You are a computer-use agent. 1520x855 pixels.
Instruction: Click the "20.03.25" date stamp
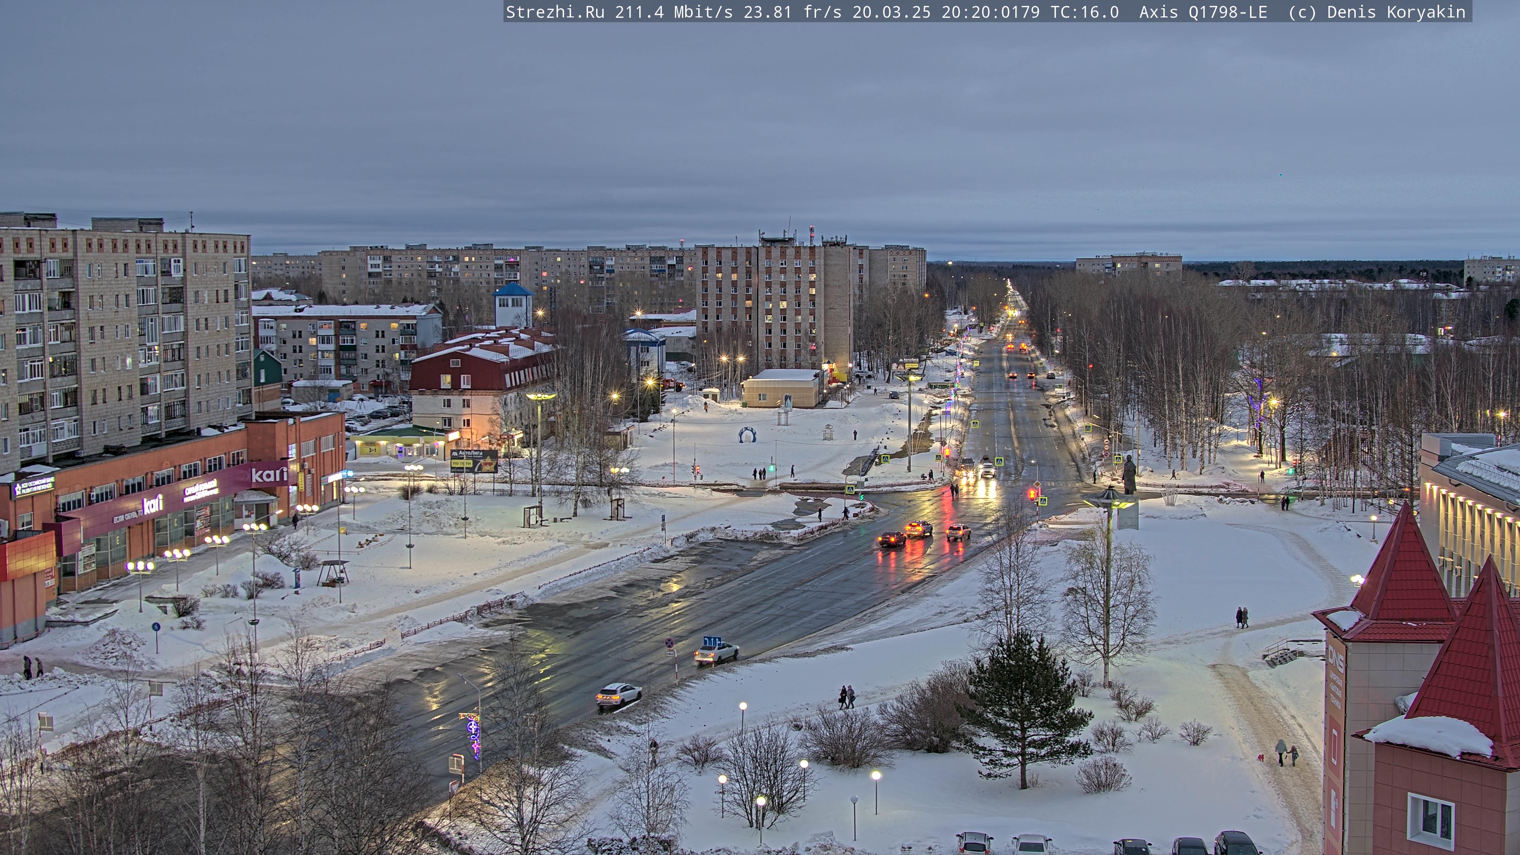(x=891, y=12)
